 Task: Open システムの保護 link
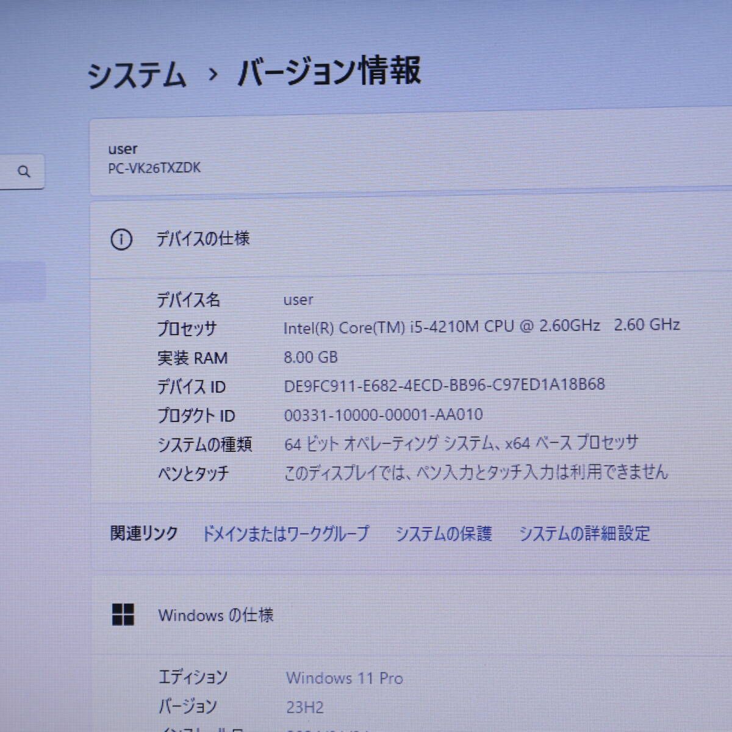[x=443, y=534]
